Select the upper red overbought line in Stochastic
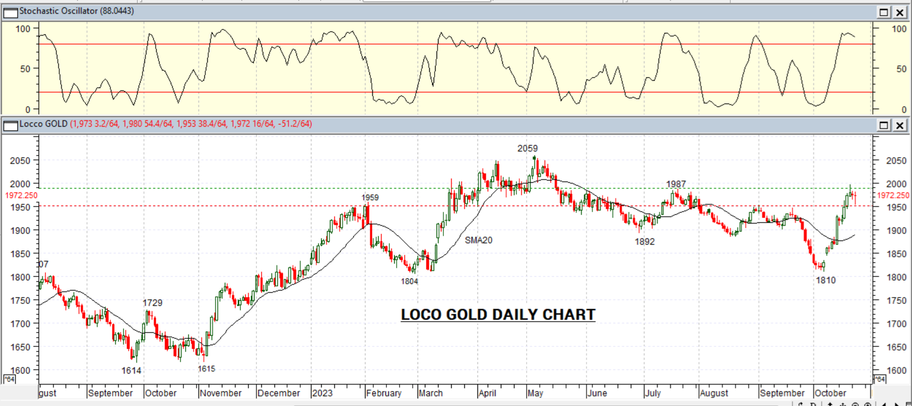Screen dimensions: 912x406 (x=455, y=44)
